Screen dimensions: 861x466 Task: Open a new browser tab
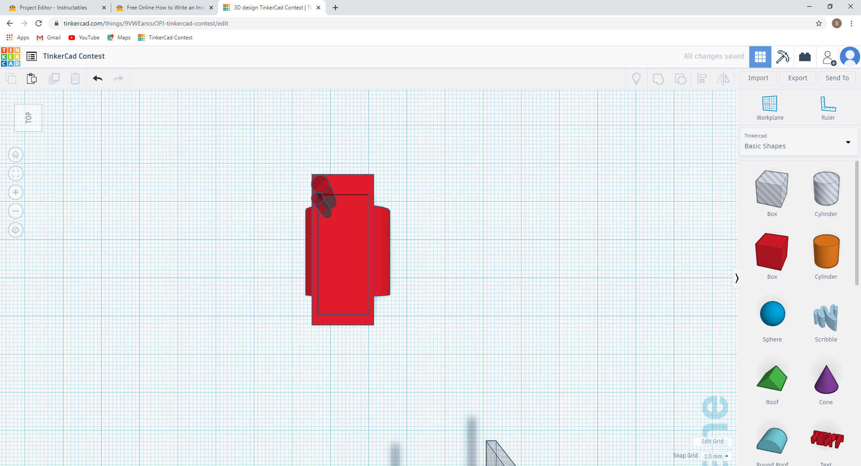335,8
